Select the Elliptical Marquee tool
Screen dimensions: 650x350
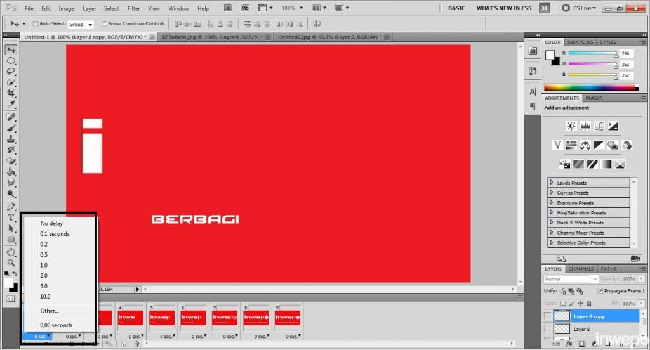[11, 61]
